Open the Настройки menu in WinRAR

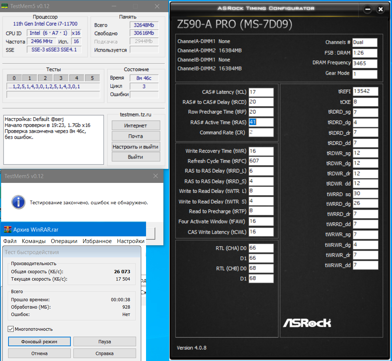tap(131, 241)
